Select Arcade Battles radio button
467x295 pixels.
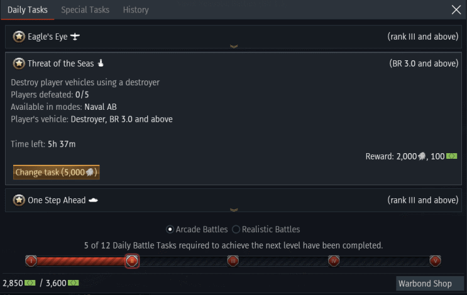[170, 230]
